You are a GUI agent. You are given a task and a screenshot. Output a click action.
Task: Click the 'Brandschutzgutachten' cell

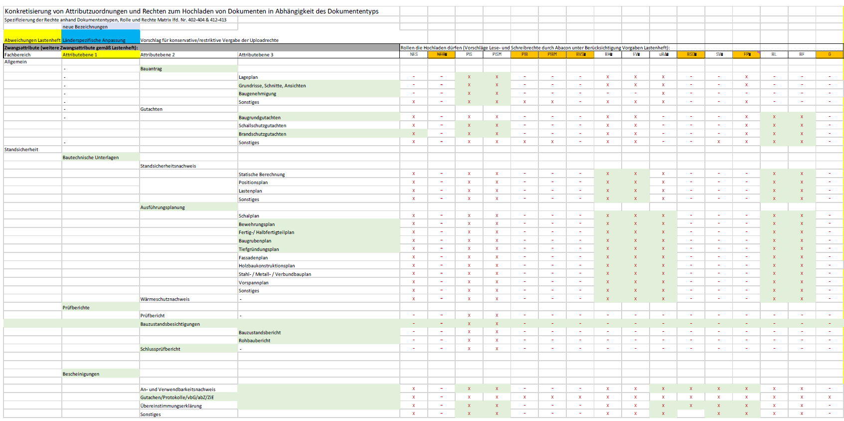pyautogui.click(x=319, y=134)
